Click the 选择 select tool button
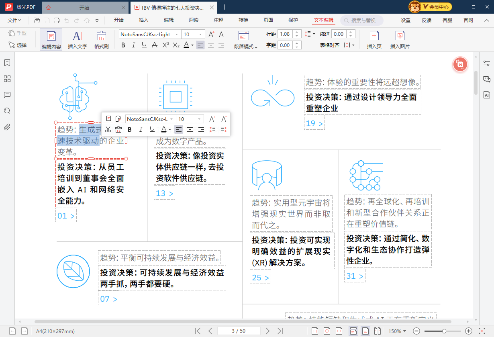This screenshot has width=494, height=337. [x=18, y=45]
